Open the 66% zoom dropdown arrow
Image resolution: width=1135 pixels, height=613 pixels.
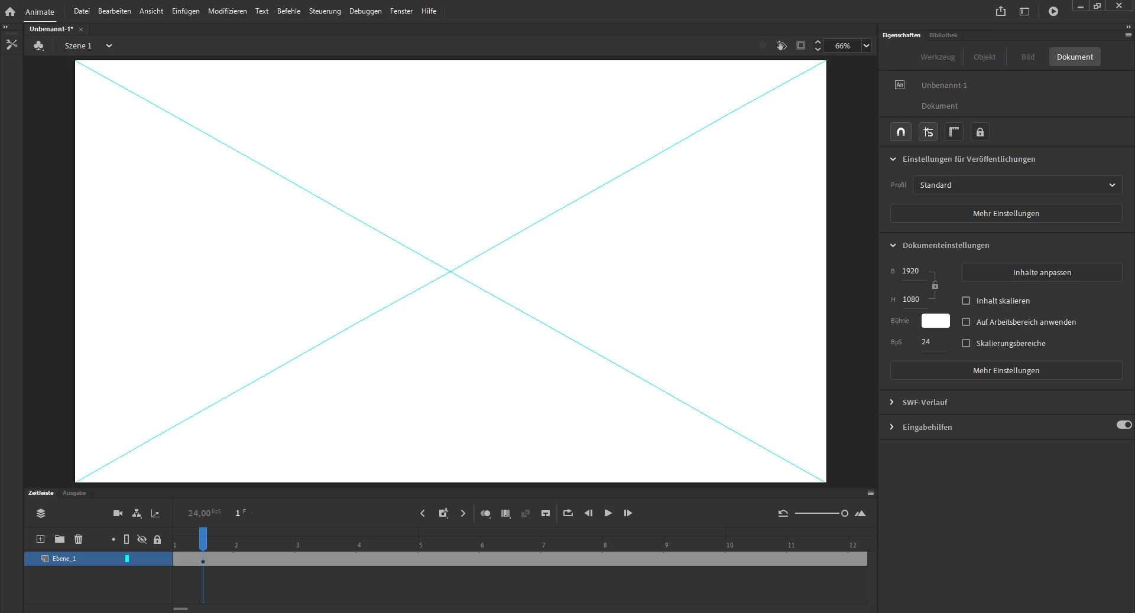coord(866,45)
